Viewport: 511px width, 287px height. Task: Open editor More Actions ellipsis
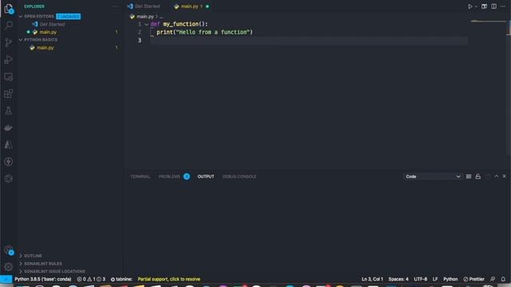pos(503,6)
